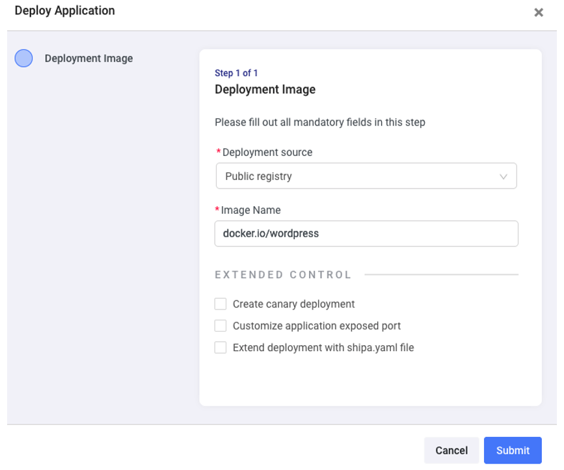564x470 pixels.
Task: Click the Create canary deployment label text
Action: [293, 304]
